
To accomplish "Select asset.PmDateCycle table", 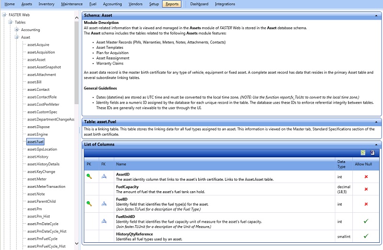I will pos(43,224).
